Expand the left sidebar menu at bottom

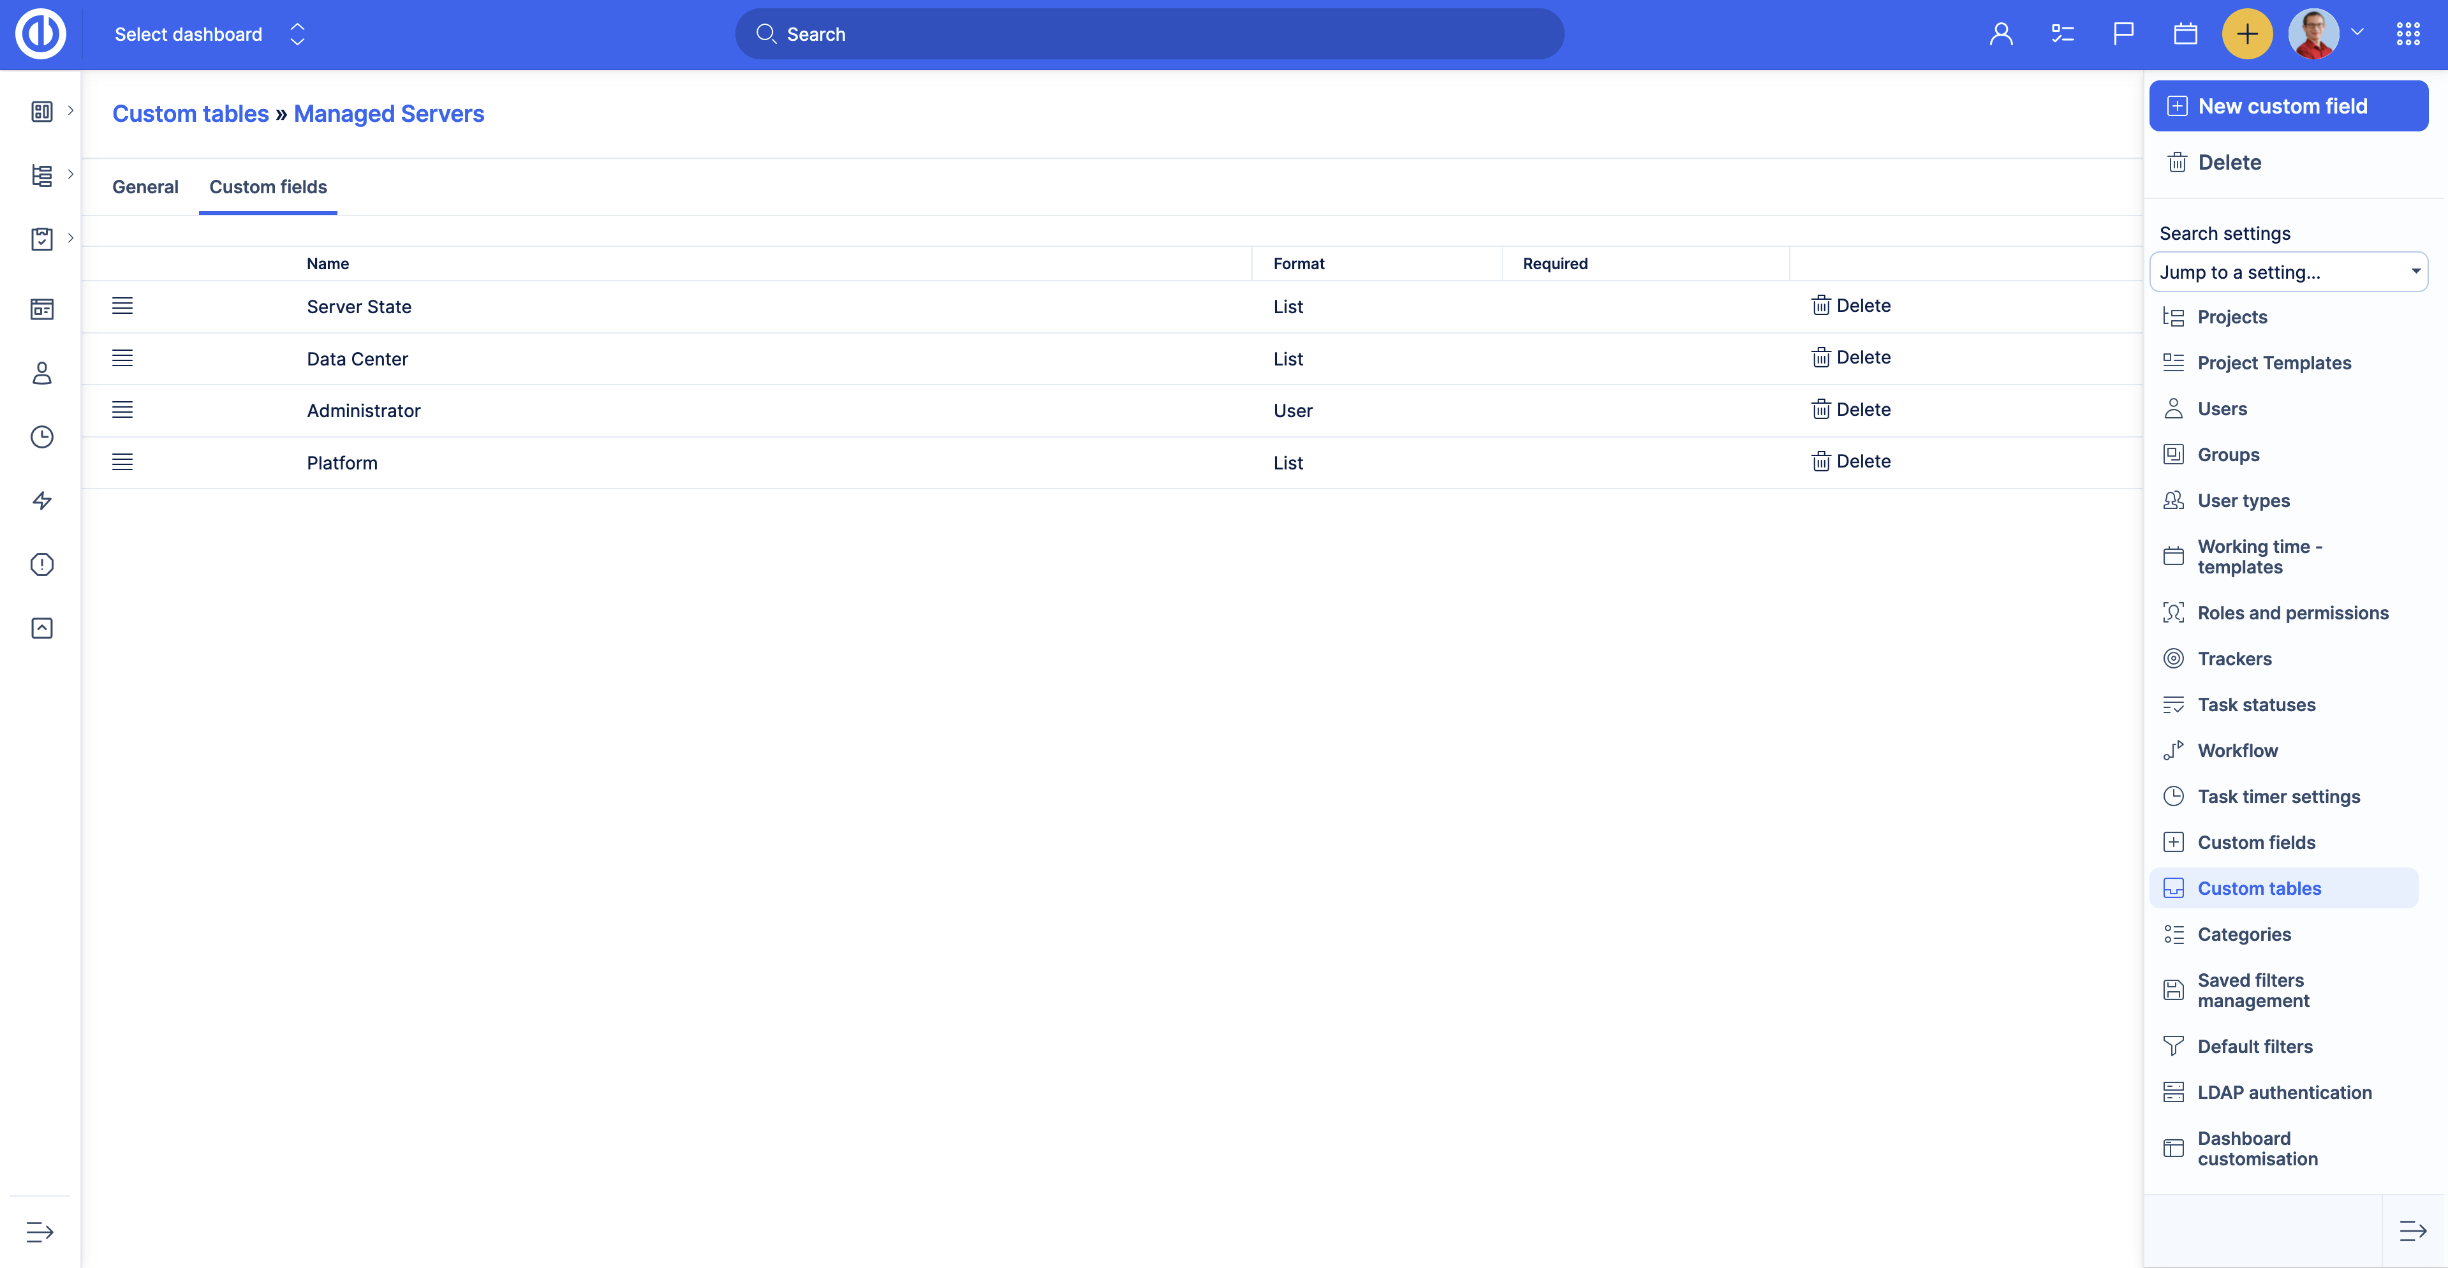click(40, 1232)
